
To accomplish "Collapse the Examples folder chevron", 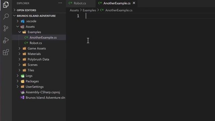I will [19, 32].
